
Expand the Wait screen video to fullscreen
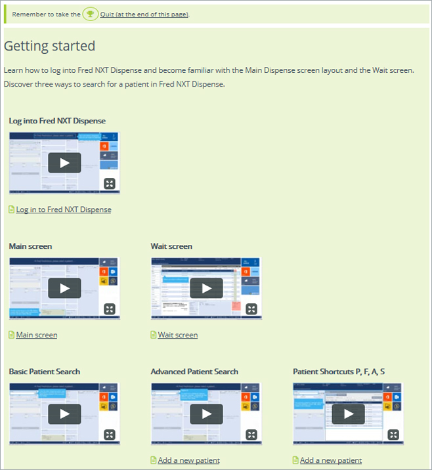[251, 309]
